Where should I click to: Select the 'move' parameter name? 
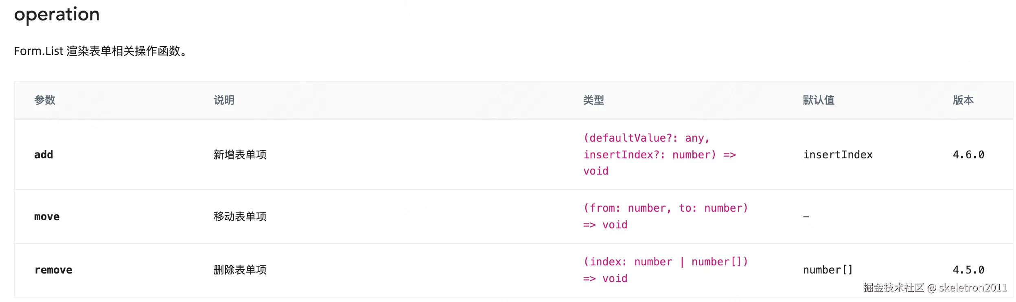47,217
